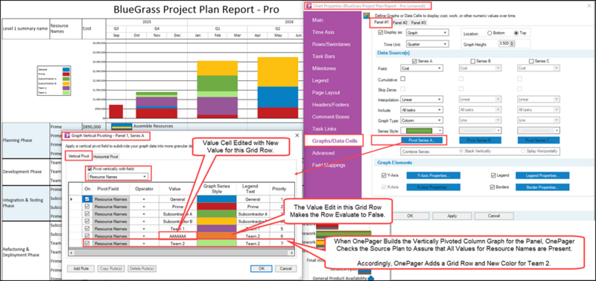Switch to the Horizontal Pivot tab
Image resolution: width=596 pixels, height=281 pixels.
pyautogui.click(x=106, y=156)
